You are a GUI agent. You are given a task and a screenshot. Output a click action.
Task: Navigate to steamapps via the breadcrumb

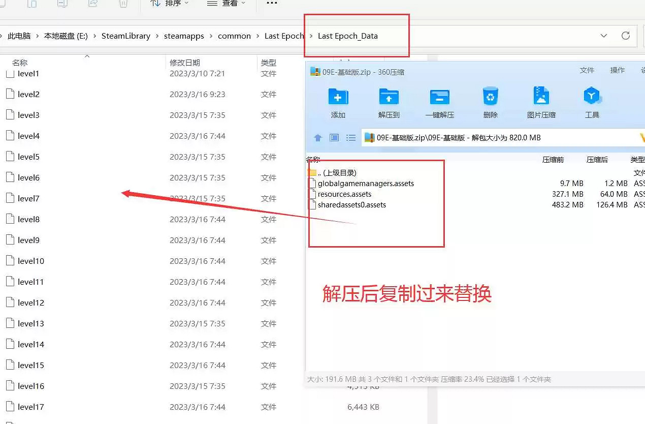[x=184, y=36]
